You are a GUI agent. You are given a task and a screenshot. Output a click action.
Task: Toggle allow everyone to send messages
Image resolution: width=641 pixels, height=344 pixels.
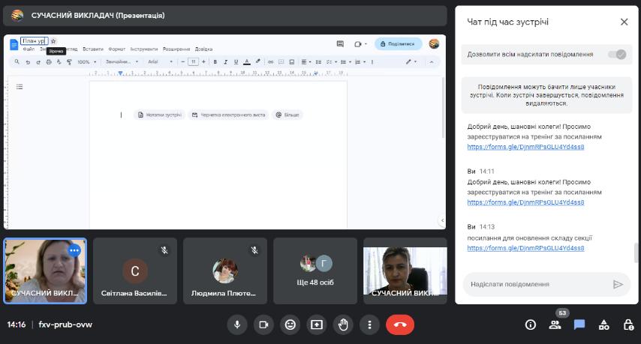[x=617, y=54]
